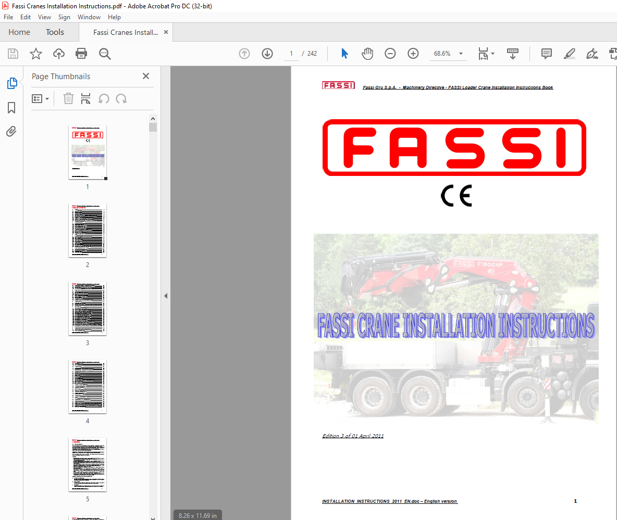Open the Edit menu
Image resolution: width=617 pixels, height=520 pixels.
[x=26, y=17]
